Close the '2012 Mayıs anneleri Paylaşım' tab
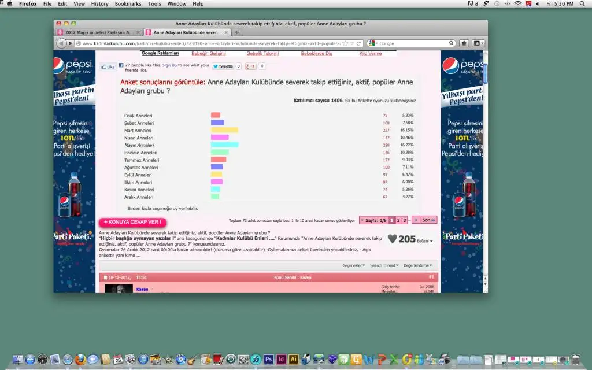Viewport: 592px width, 370px height. pyautogui.click(x=138, y=32)
